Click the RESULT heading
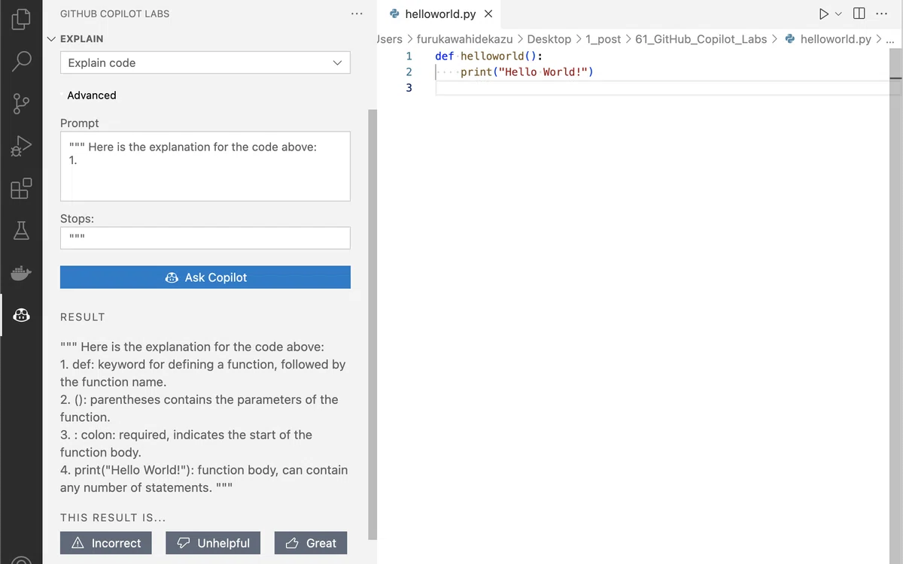The height and width of the screenshot is (564, 903). click(x=83, y=317)
